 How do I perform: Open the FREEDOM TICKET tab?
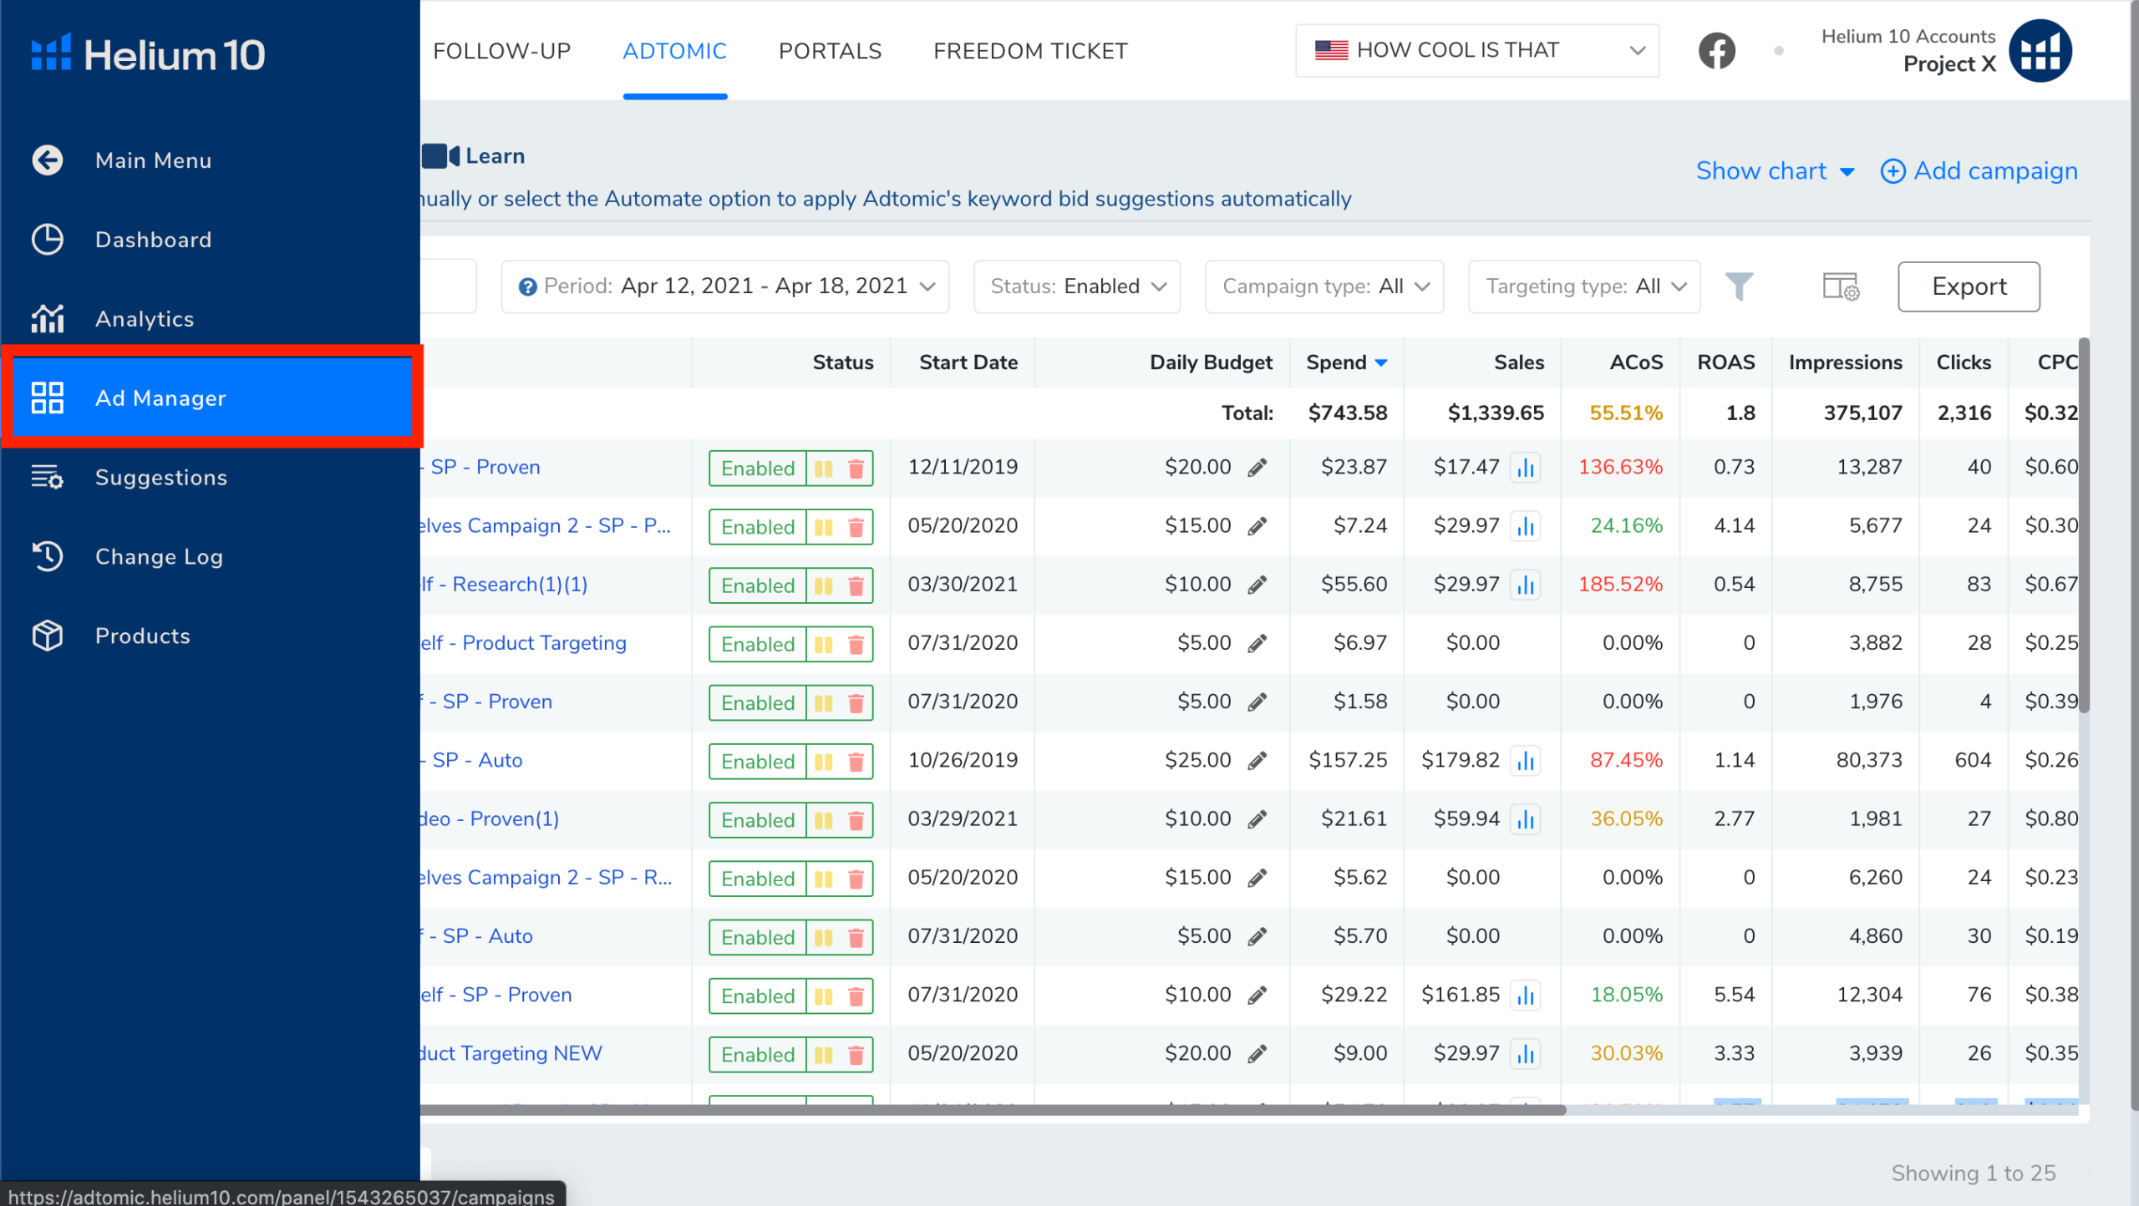coord(1029,51)
